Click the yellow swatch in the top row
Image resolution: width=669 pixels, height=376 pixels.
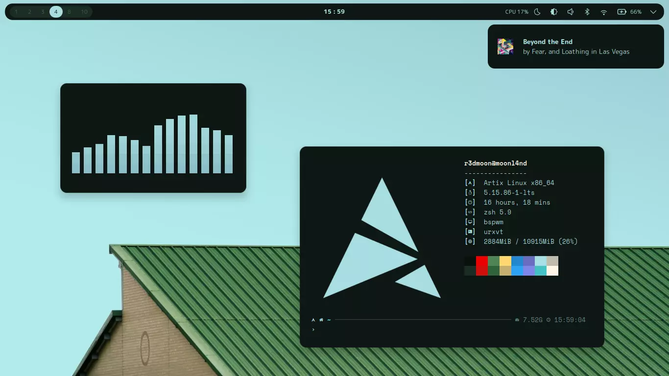(x=505, y=261)
